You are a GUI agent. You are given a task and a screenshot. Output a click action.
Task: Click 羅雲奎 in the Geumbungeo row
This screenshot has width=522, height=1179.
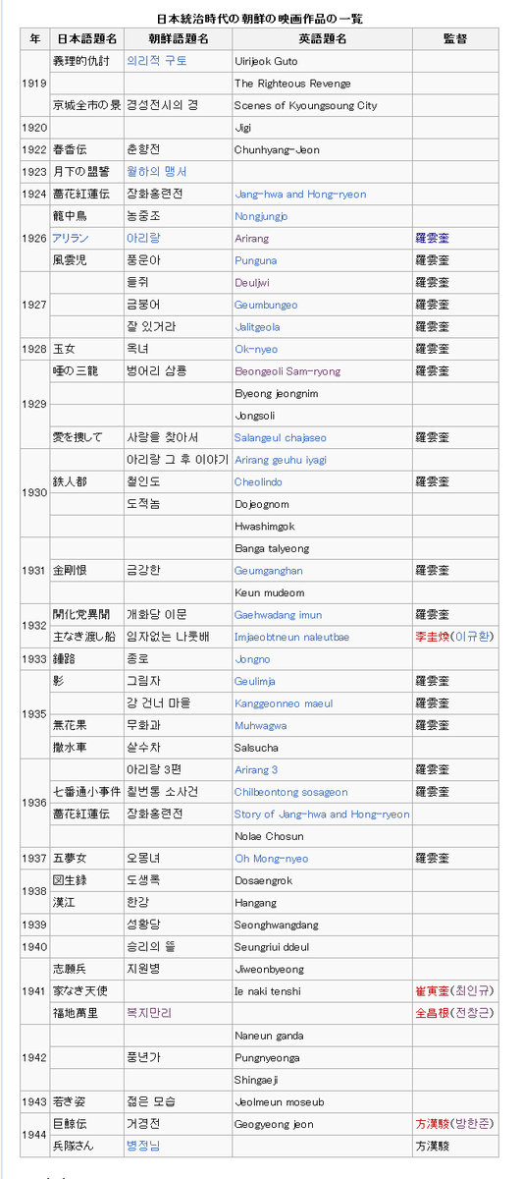click(x=433, y=306)
